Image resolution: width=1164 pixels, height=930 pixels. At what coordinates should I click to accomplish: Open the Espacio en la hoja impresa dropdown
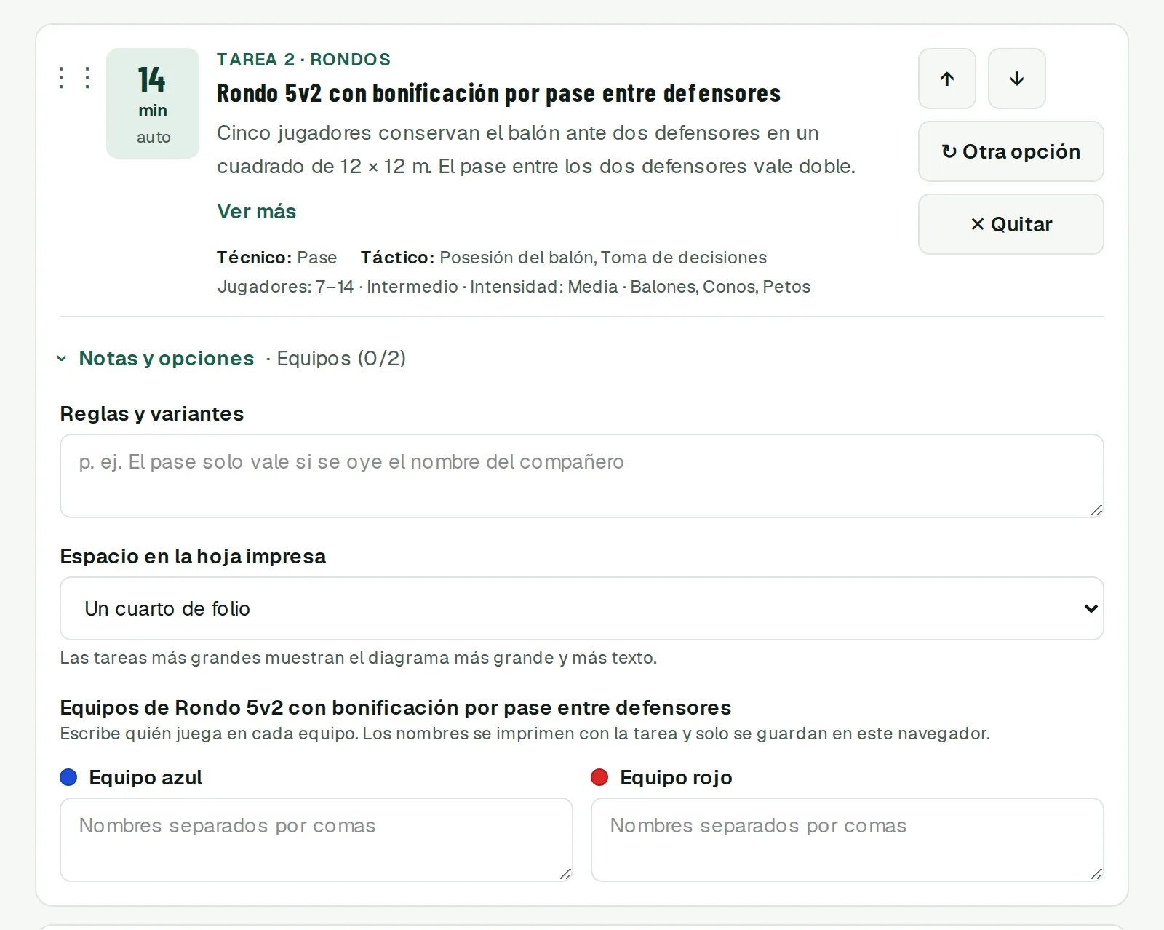[581, 608]
